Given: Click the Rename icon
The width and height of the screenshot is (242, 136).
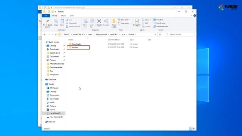Looking at the screenshot, I should point(106,21).
